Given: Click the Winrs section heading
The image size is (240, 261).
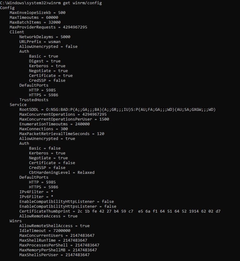Looking at the screenshot, I should [x=16, y=221].
